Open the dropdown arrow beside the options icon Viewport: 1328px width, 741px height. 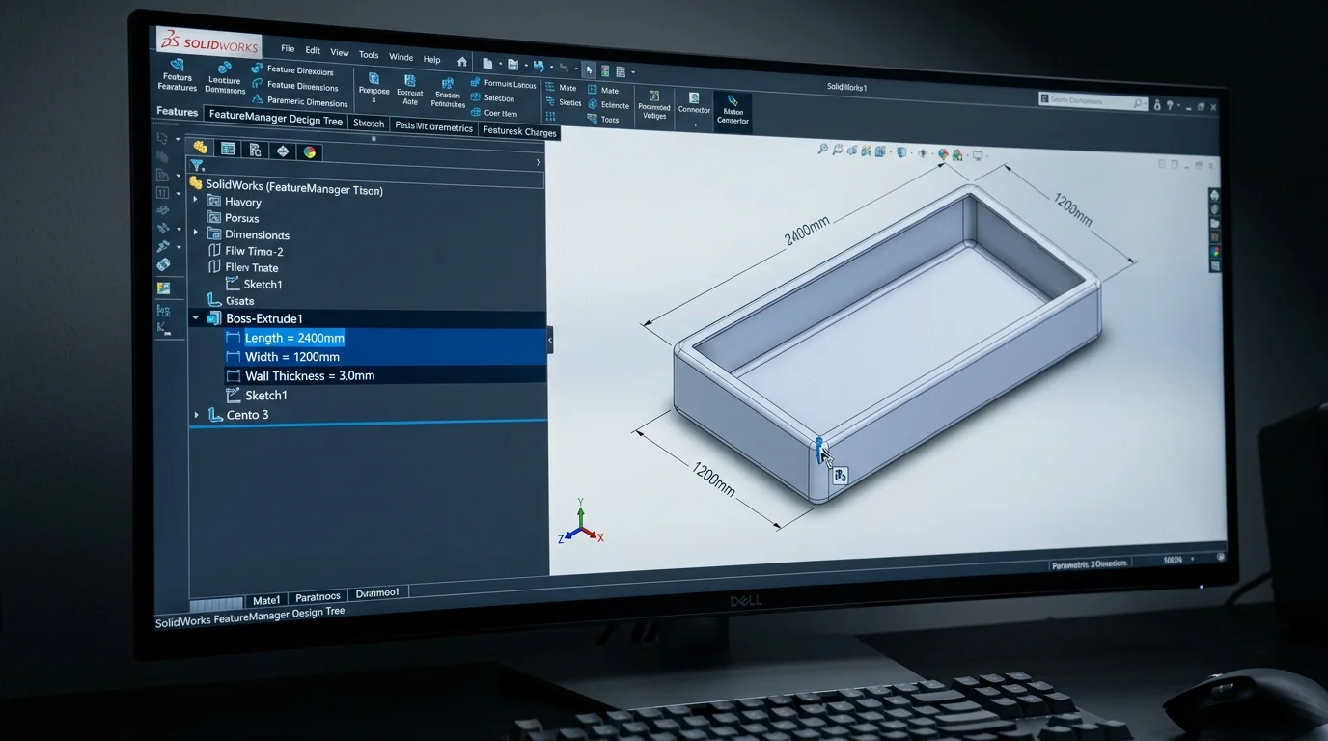(x=633, y=72)
